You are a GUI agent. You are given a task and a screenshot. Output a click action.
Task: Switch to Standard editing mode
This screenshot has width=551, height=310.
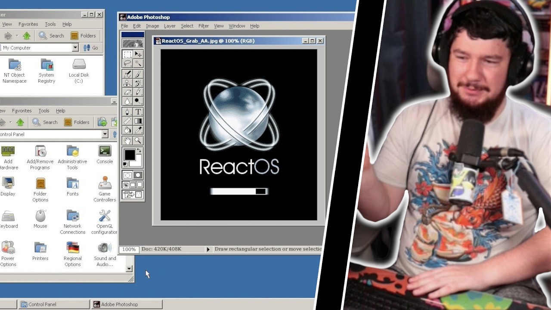[x=127, y=176]
